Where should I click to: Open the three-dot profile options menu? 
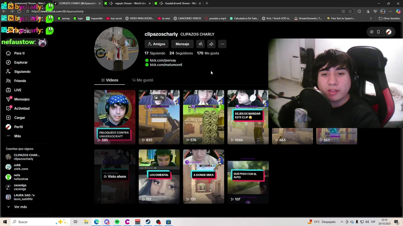(x=222, y=44)
